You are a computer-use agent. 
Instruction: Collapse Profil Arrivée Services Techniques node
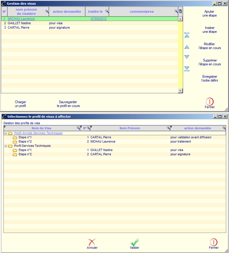[6, 133]
